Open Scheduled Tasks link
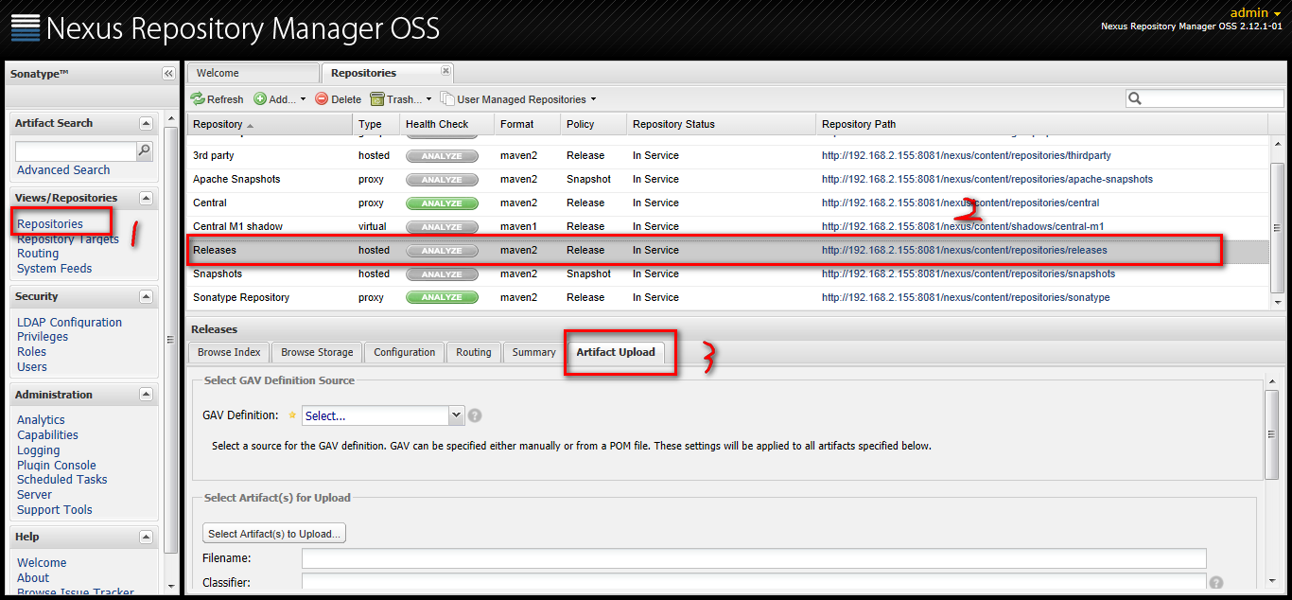The width and height of the screenshot is (1292, 600). pos(62,480)
